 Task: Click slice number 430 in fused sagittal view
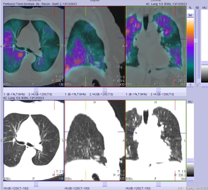coord(122,85)
